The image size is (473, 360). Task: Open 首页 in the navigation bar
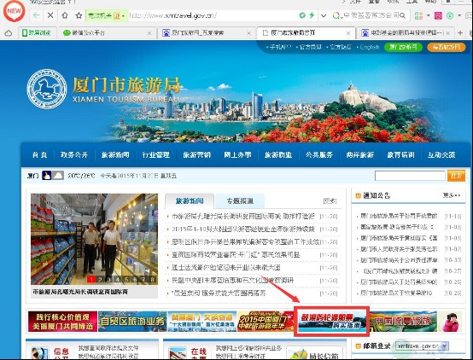coord(40,154)
